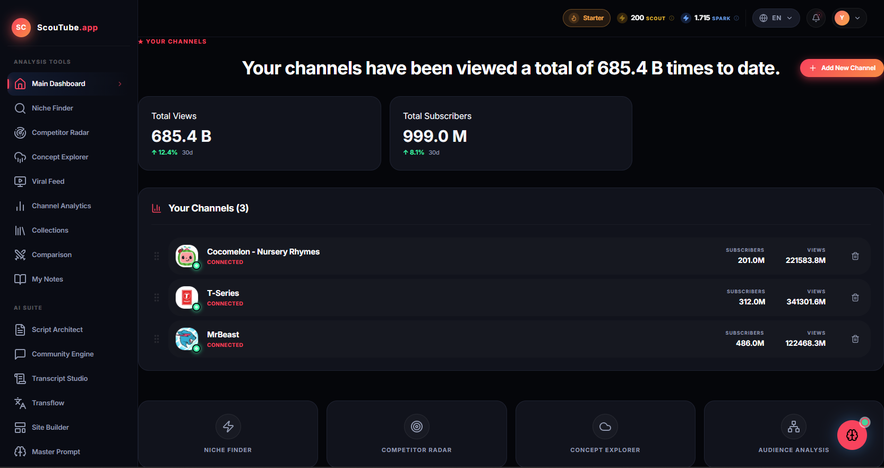The width and height of the screenshot is (884, 468).
Task: Click the Cocomelon views value 221583.8M
Action: click(x=805, y=260)
